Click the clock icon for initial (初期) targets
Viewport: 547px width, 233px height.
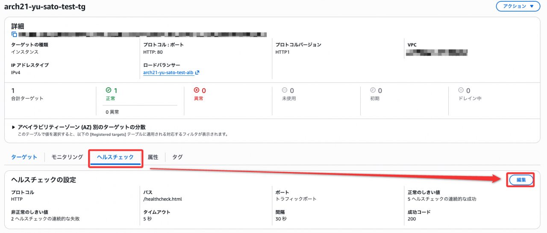[x=373, y=90]
